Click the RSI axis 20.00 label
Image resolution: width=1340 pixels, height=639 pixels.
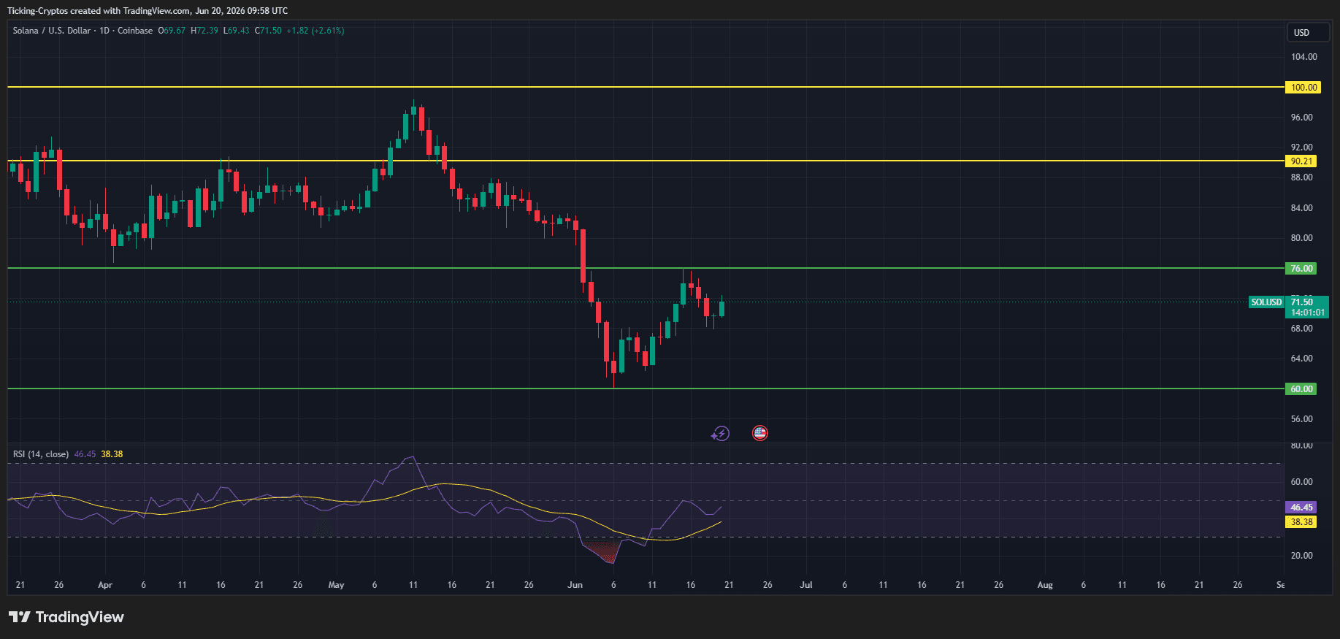coord(1301,556)
